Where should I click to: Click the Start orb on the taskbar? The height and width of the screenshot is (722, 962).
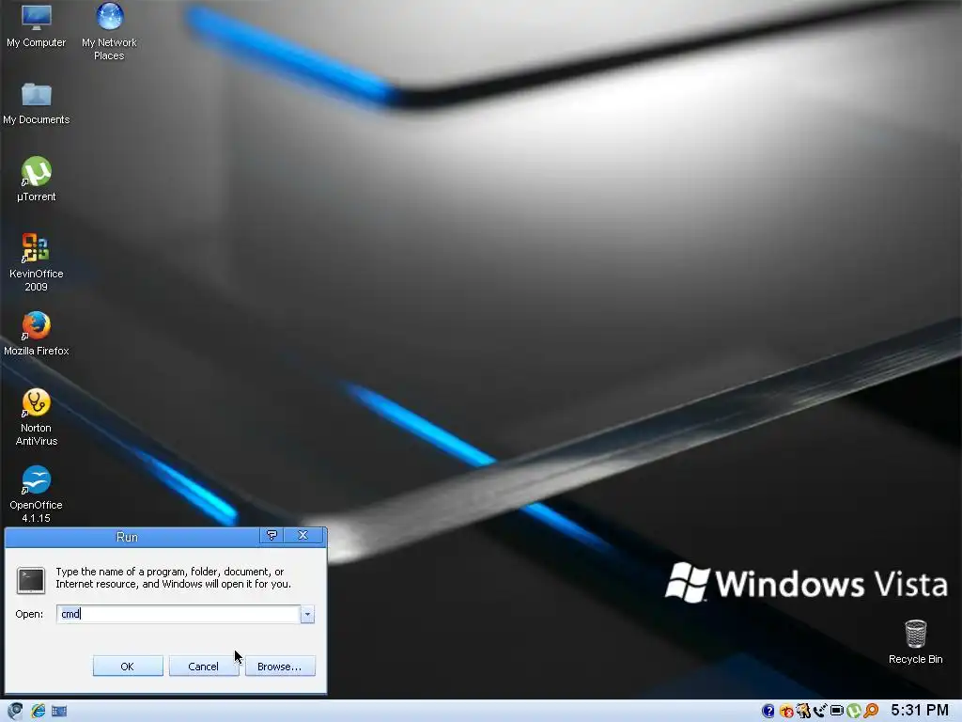15,711
